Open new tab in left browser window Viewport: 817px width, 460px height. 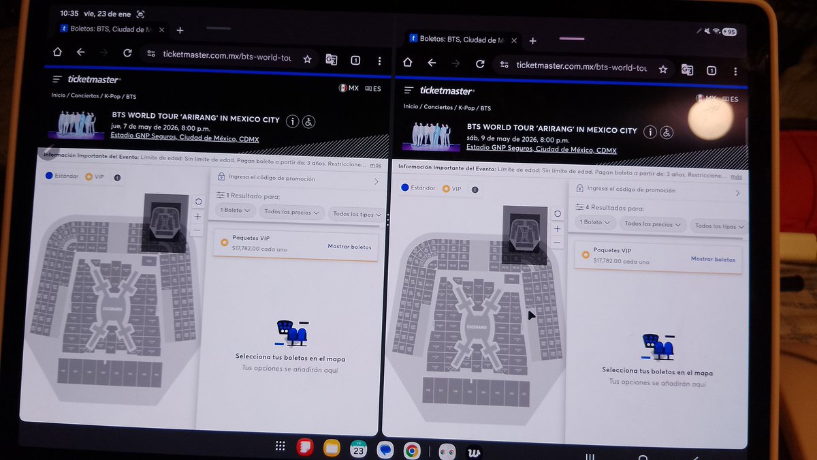coord(180,31)
